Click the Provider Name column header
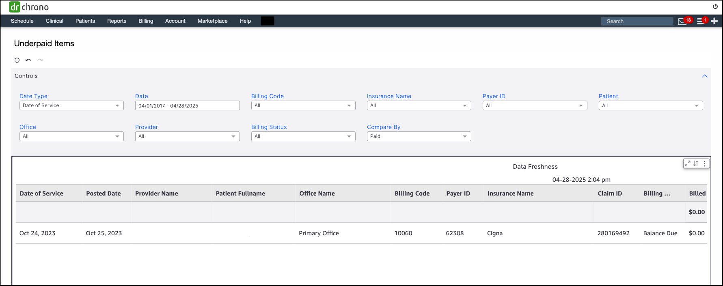The height and width of the screenshot is (286, 723). tap(157, 194)
